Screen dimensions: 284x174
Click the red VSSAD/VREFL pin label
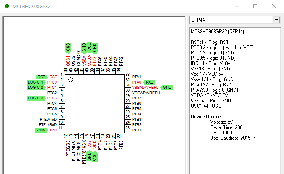coord(145,88)
